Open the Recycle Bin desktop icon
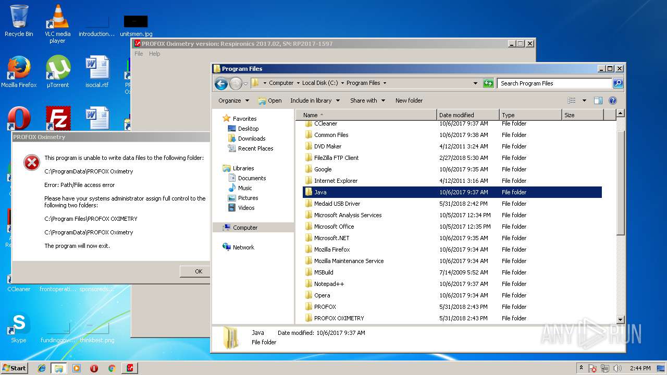Viewport: 667px width, 375px height. 19,21
